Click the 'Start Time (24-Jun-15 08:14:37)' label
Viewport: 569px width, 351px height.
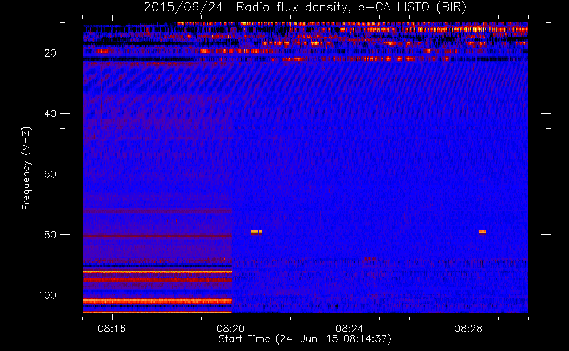(305, 339)
